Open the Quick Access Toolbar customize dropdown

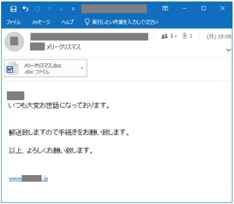(73, 9)
